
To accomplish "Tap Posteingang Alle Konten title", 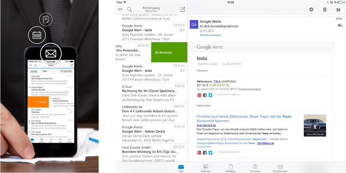I will coord(151,9).
